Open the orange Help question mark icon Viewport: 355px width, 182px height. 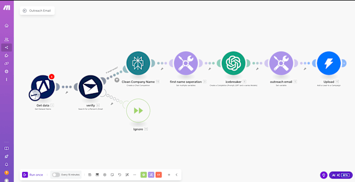6,173
